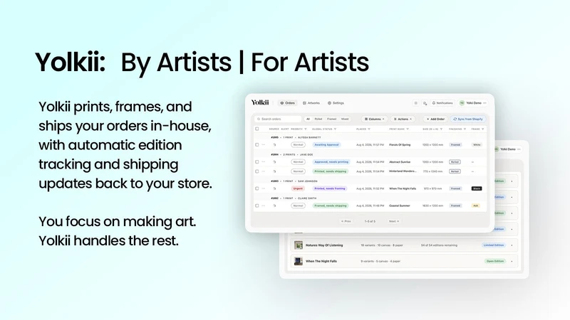
Task: Open When The Night Falls thumbnail in back window
Action: (299, 261)
